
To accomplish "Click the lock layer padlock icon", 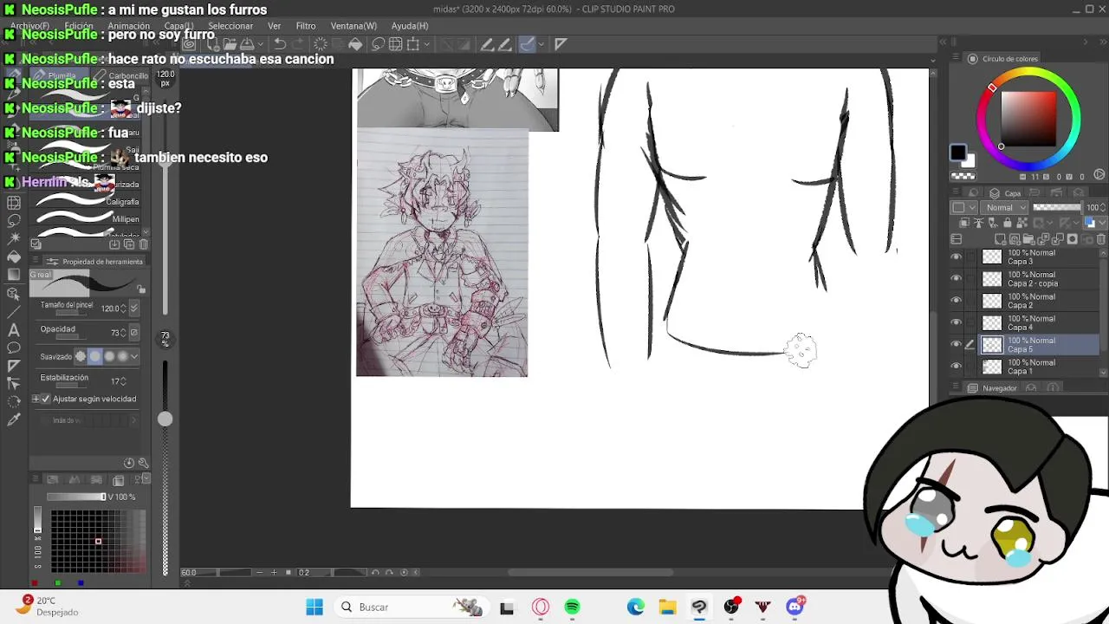I will (x=1007, y=224).
